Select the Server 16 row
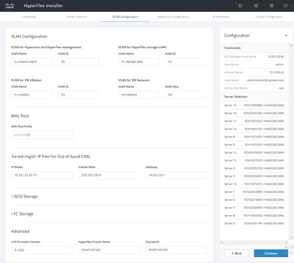Viewport: 294px width, 263px height. coord(254,105)
